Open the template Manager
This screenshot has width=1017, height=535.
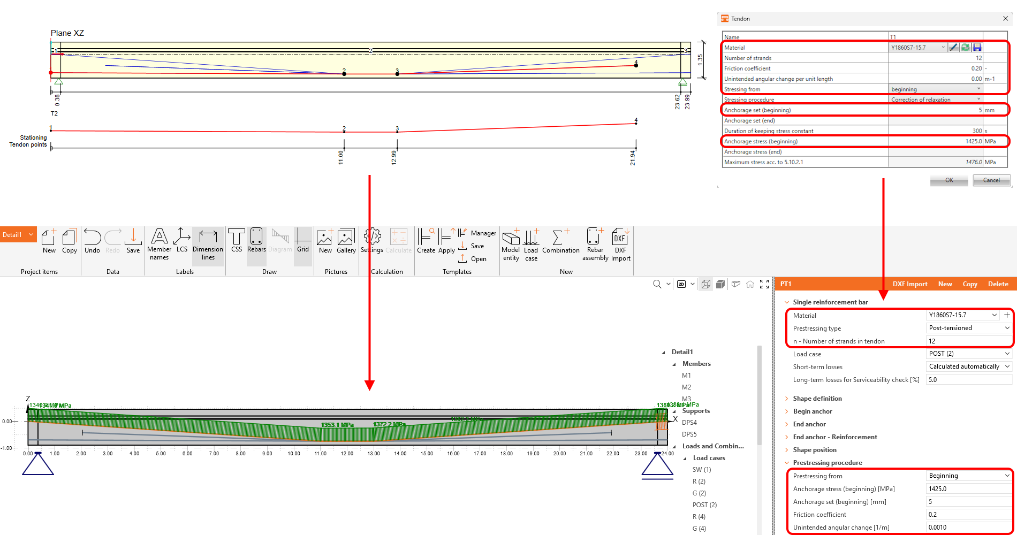click(x=483, y=233)
